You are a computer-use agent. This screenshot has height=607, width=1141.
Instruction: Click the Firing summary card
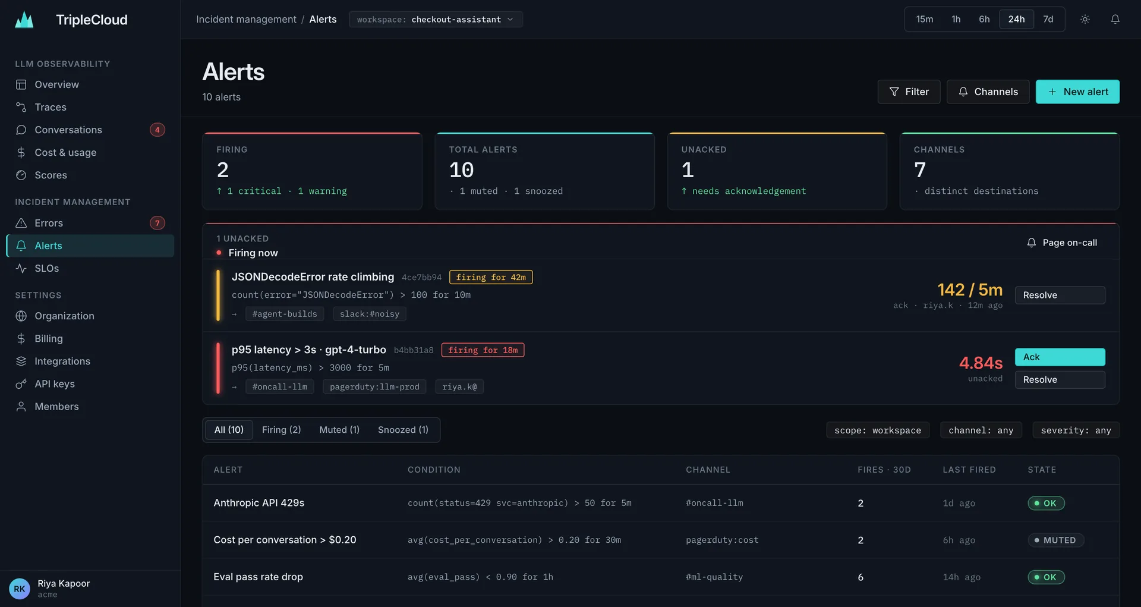(x=312, y=171)
